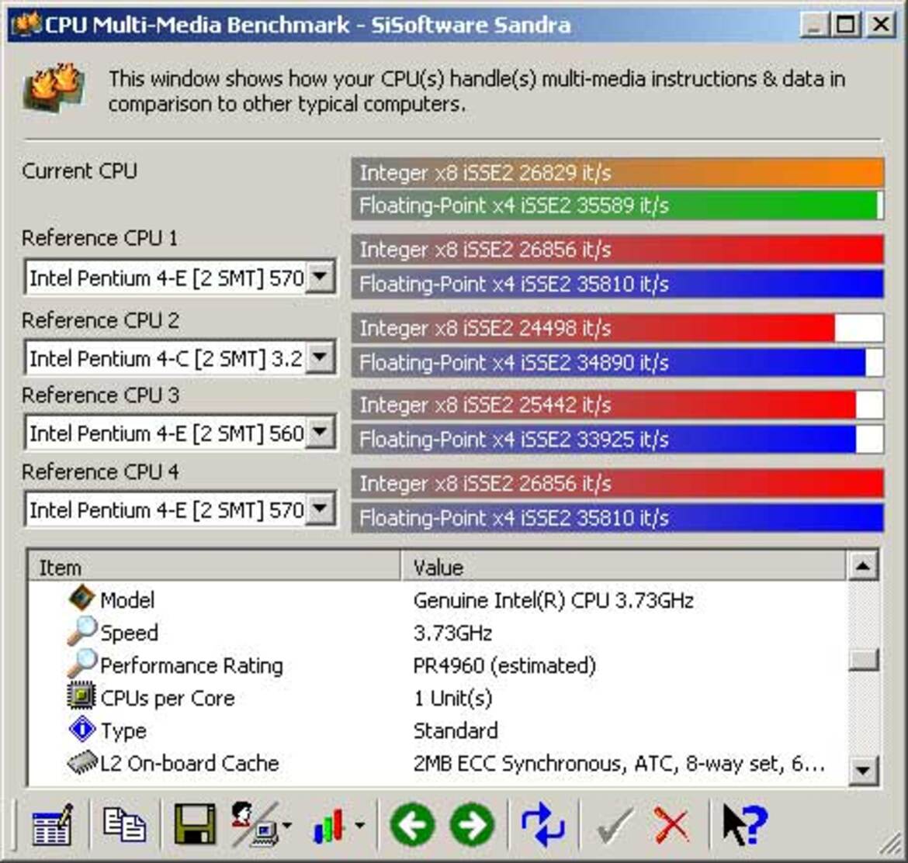Click the title bar application icon
This screenshot has height=863, width=908.
[26, 24]
